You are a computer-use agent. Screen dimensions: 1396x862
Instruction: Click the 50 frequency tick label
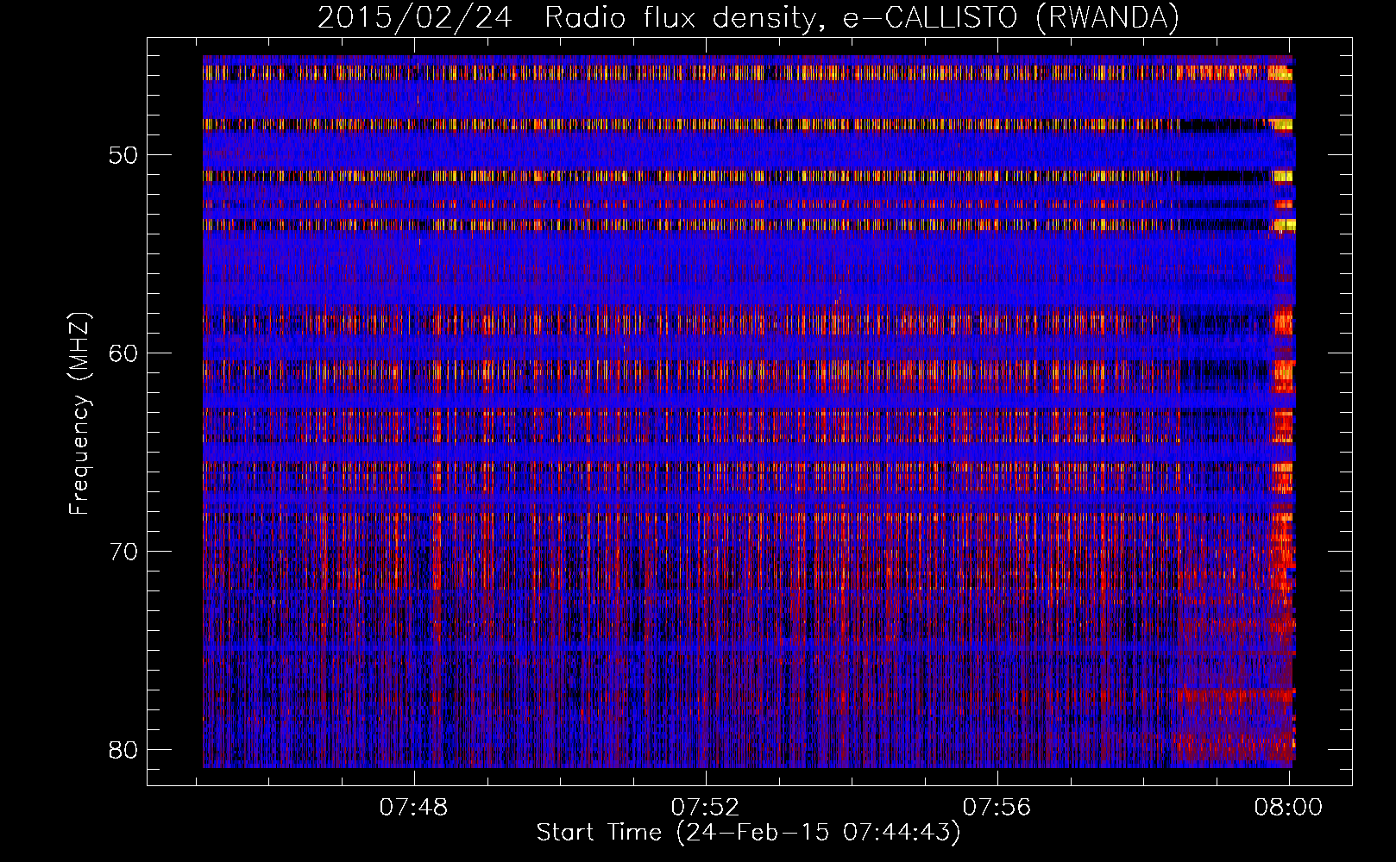pos(123,155)
